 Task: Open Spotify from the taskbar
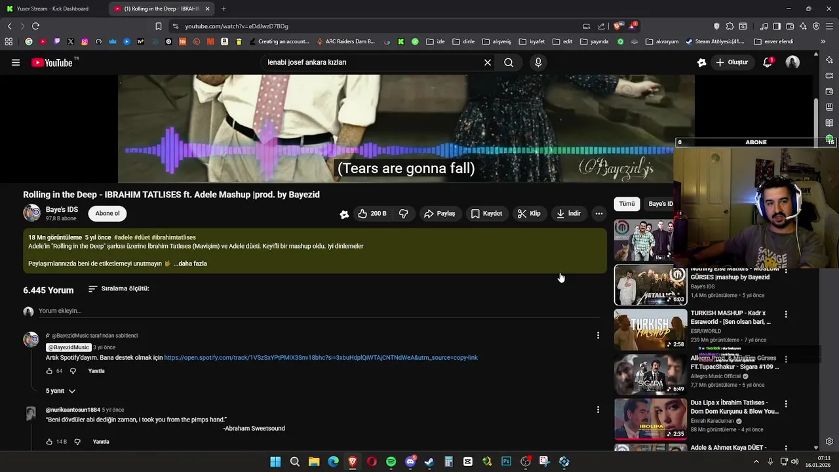click(391, 462)
